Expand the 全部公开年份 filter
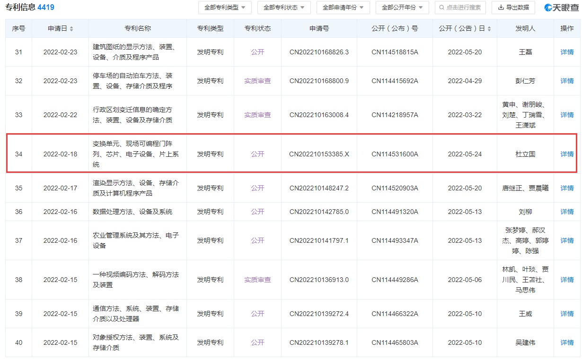 click(402, 8)
